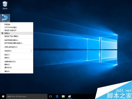Switch to the running app with underline on the taskbar
Image resolution: width=132 pixels, height=99 pixels.
69,96
